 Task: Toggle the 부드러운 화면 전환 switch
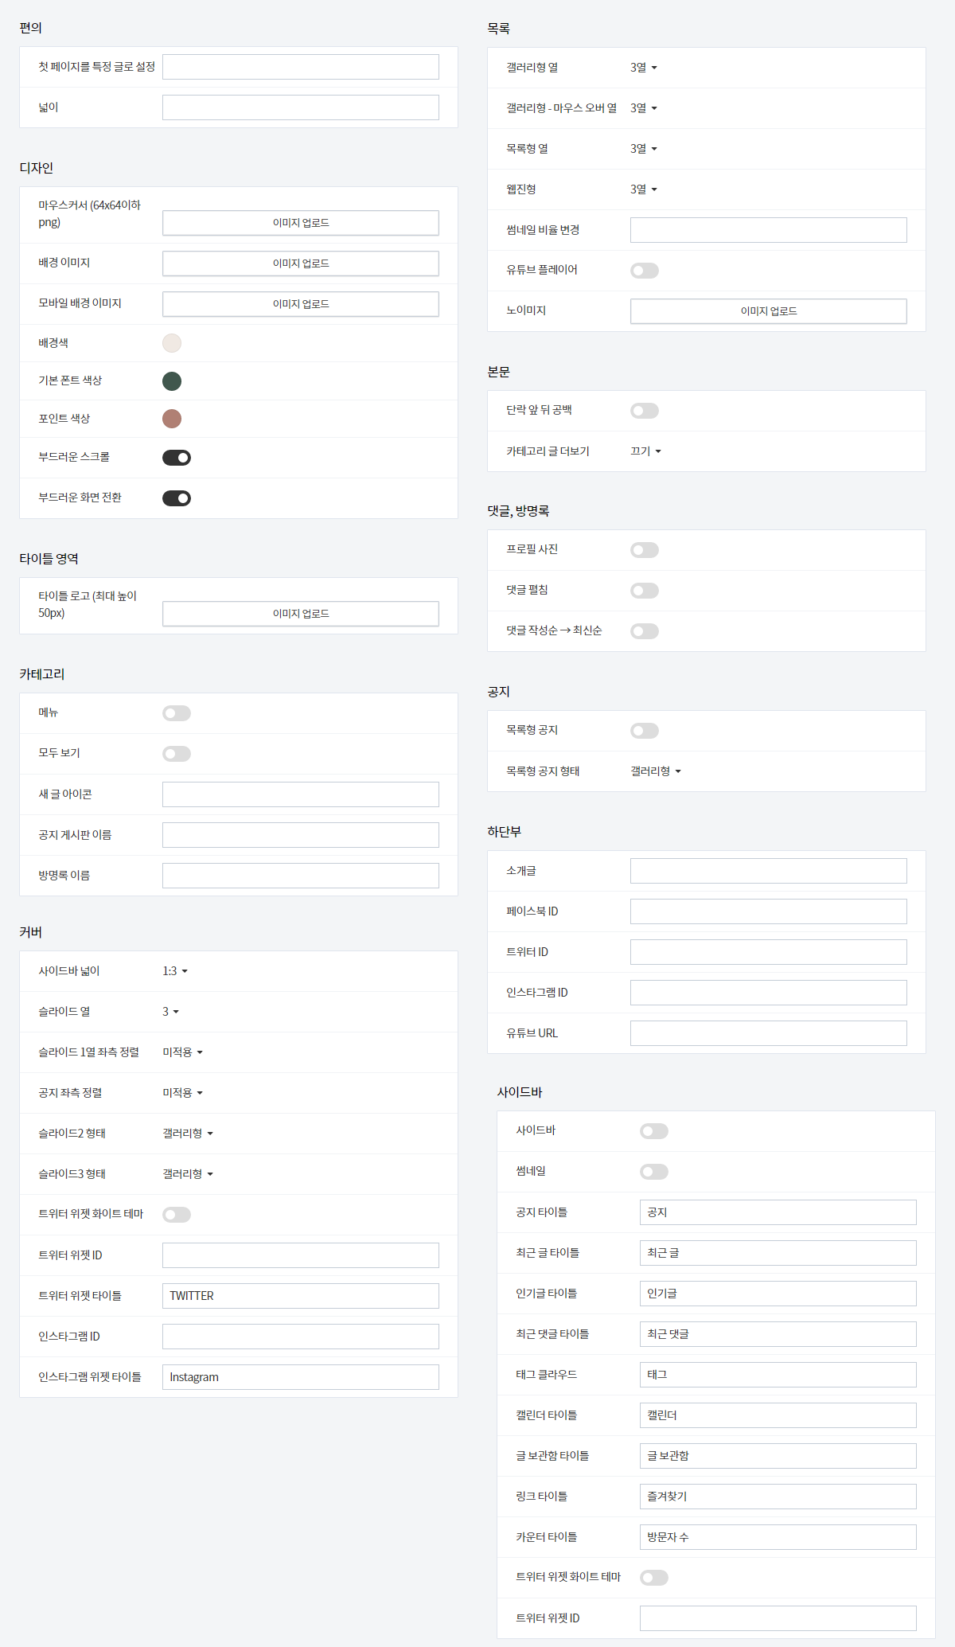(x=177, y=498)
